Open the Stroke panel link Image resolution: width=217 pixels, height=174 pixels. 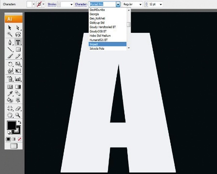point(52,4)
